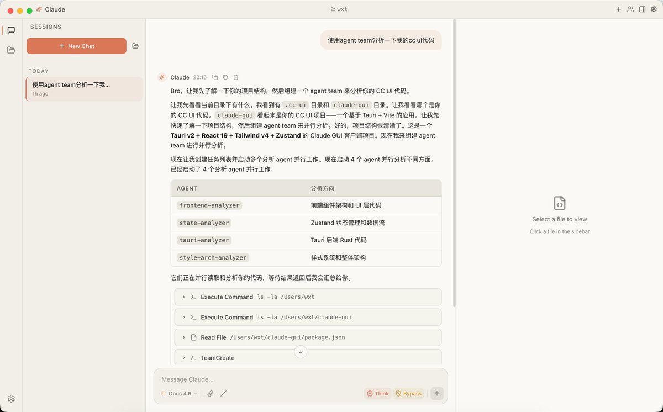Screen dimensions: 663x412
Task: Click the wxt folder title at the top center
Action: click(x=339, y=9)
